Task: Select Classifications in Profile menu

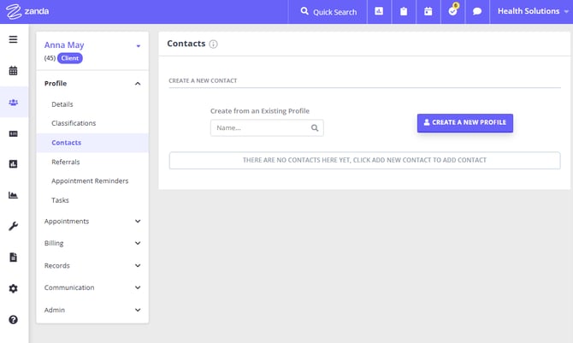Action: 74,123
